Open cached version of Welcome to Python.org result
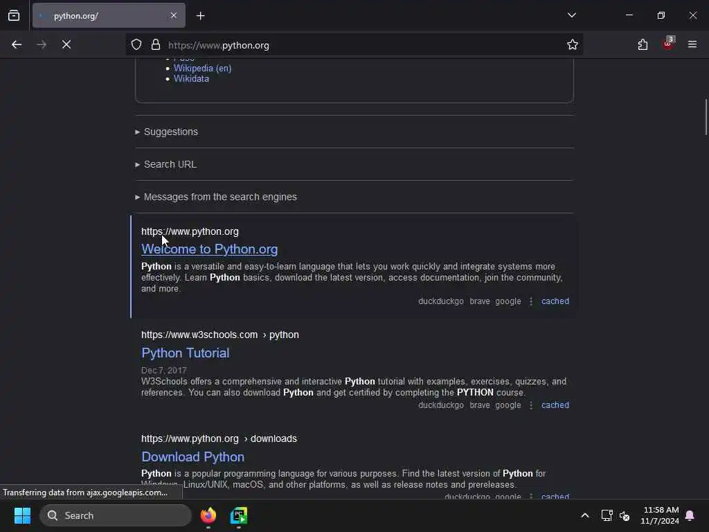709x532 pixels. 555,301
